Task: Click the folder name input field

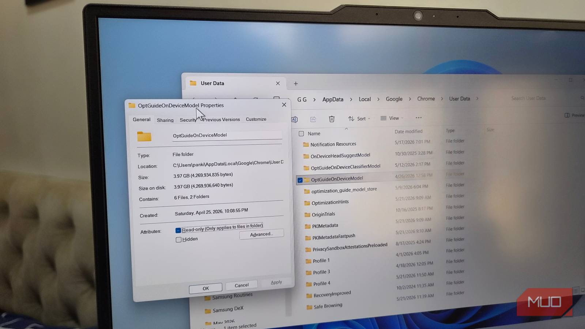Action: coord(227,135)
